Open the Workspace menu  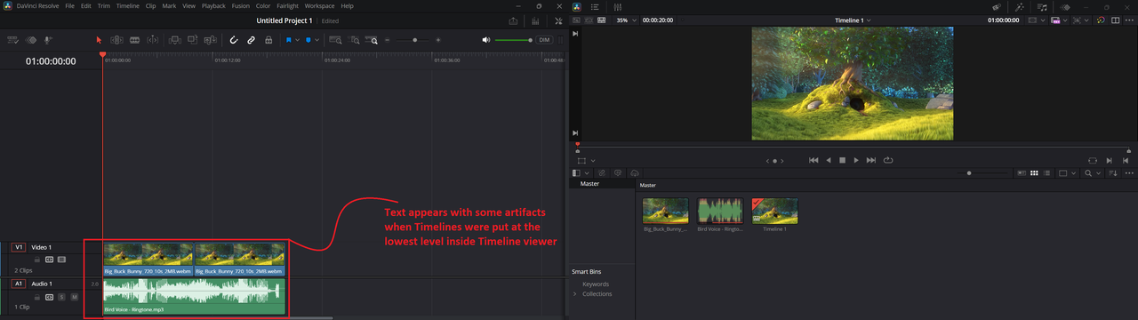click(319, 5)
